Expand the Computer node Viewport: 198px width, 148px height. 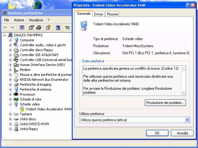10,40
